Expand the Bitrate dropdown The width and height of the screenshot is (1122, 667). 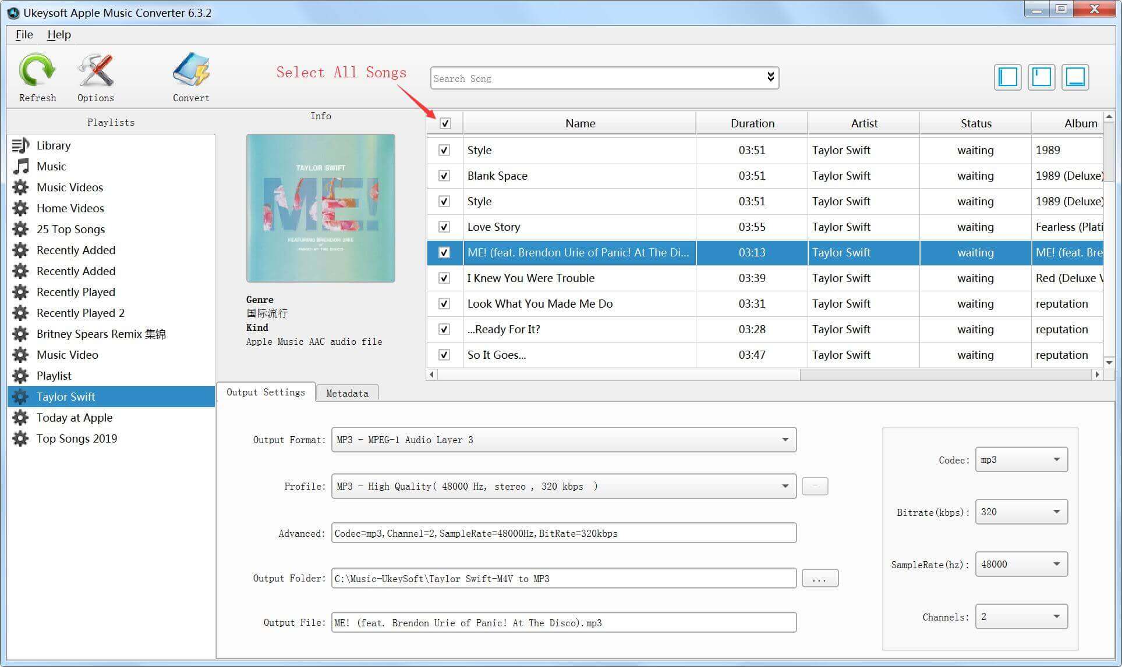[x=1057, y=511]
